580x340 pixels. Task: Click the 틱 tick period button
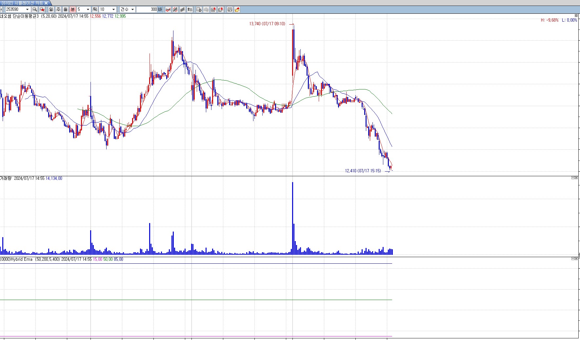95,9
